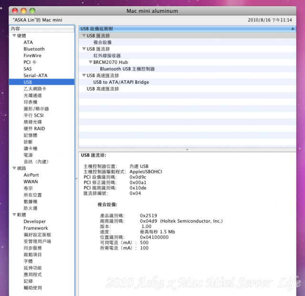
Task: Click the 內容 column header in sidebar
Action: [x=41, y=29]
